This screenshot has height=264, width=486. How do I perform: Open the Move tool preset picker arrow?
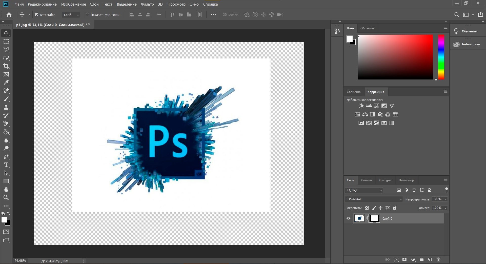coord(29,15)
